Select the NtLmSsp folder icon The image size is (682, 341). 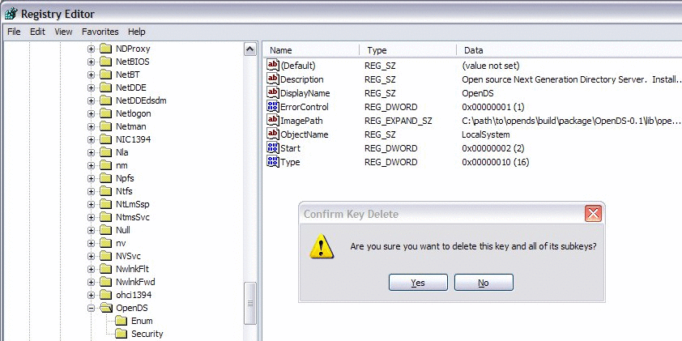click(105, 204)
